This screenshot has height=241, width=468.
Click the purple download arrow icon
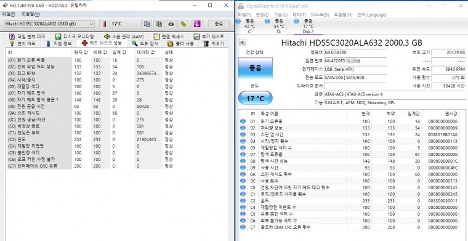pos(196,24)
